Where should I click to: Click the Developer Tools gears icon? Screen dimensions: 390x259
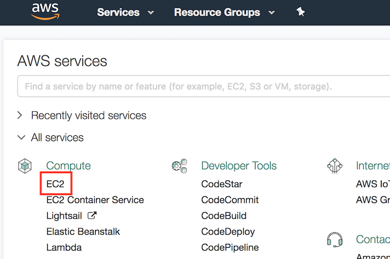(179, 166)
